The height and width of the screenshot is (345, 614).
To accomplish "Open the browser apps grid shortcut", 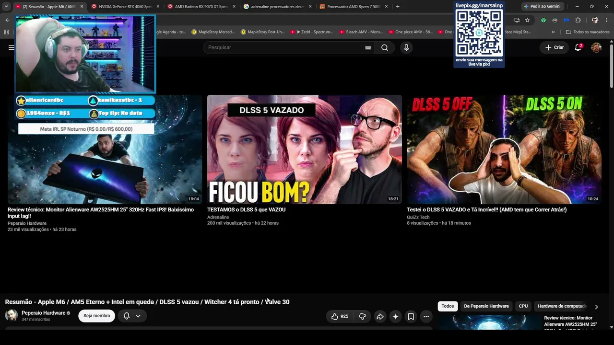I will pos(6,32).
